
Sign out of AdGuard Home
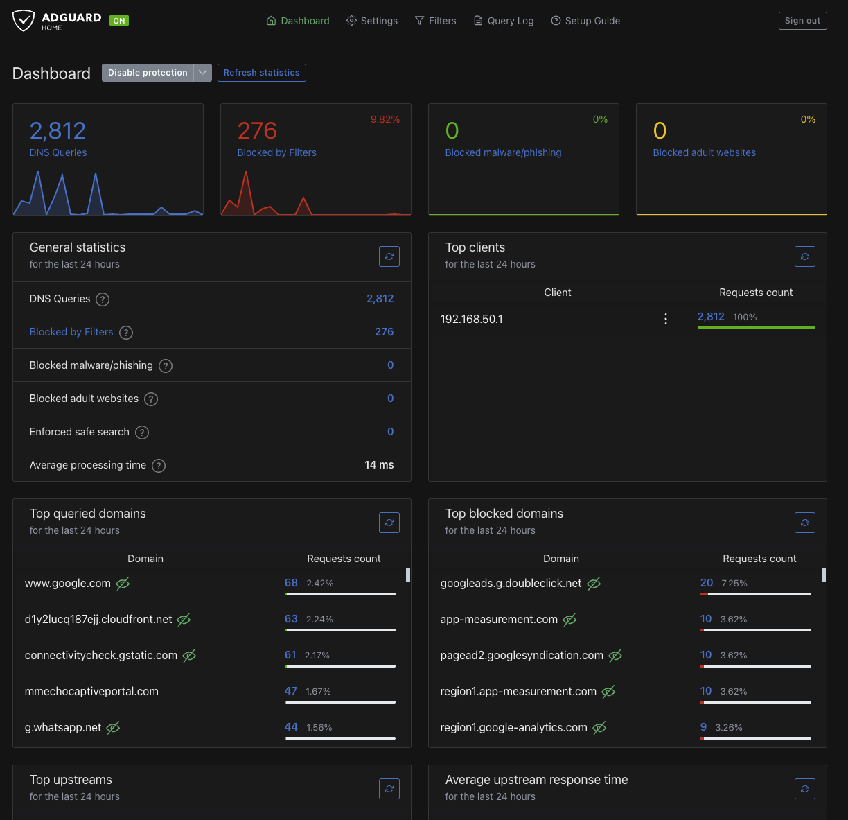(803, 21)
